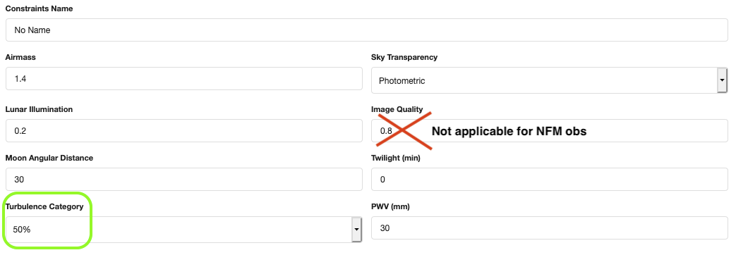The height and width of the screenshot is (255, 736).
Task: Click the Lunar Illumination label
Action: pos(39,109)
